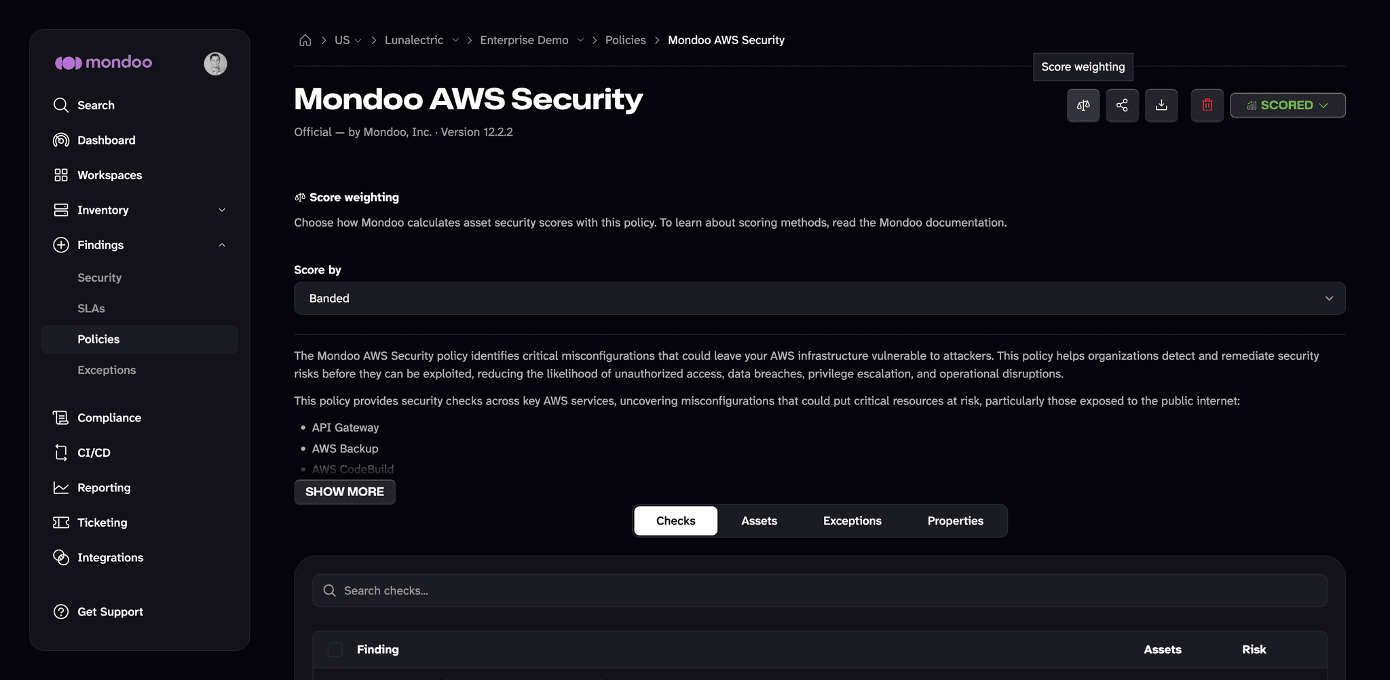
Task: Open the SCORED status dropdown
Action: coord(1288,105)
